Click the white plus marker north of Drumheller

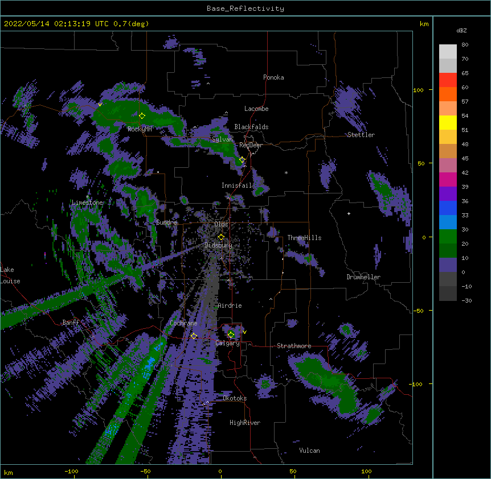click(x=349, y=213)
